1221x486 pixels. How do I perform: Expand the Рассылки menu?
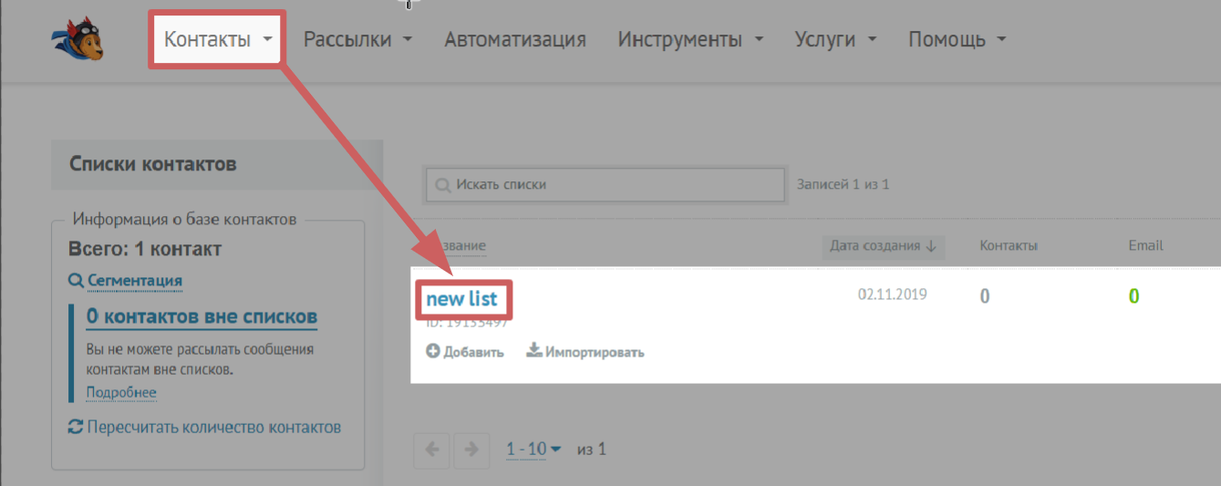(357, 39)
